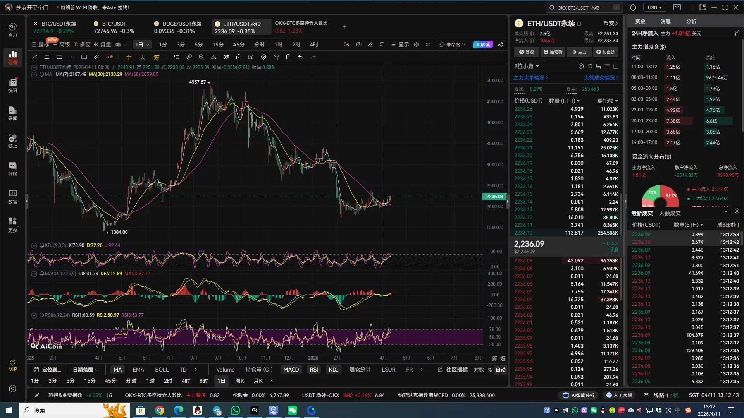
Task: Open the USD currency dropdown
Action: [x=654, y=7]
